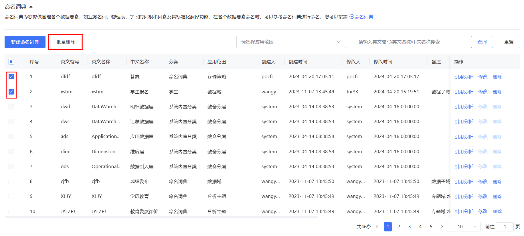Check the checkbox for row XLJY
Screen dimensions: 524x236
pos(11,196)
